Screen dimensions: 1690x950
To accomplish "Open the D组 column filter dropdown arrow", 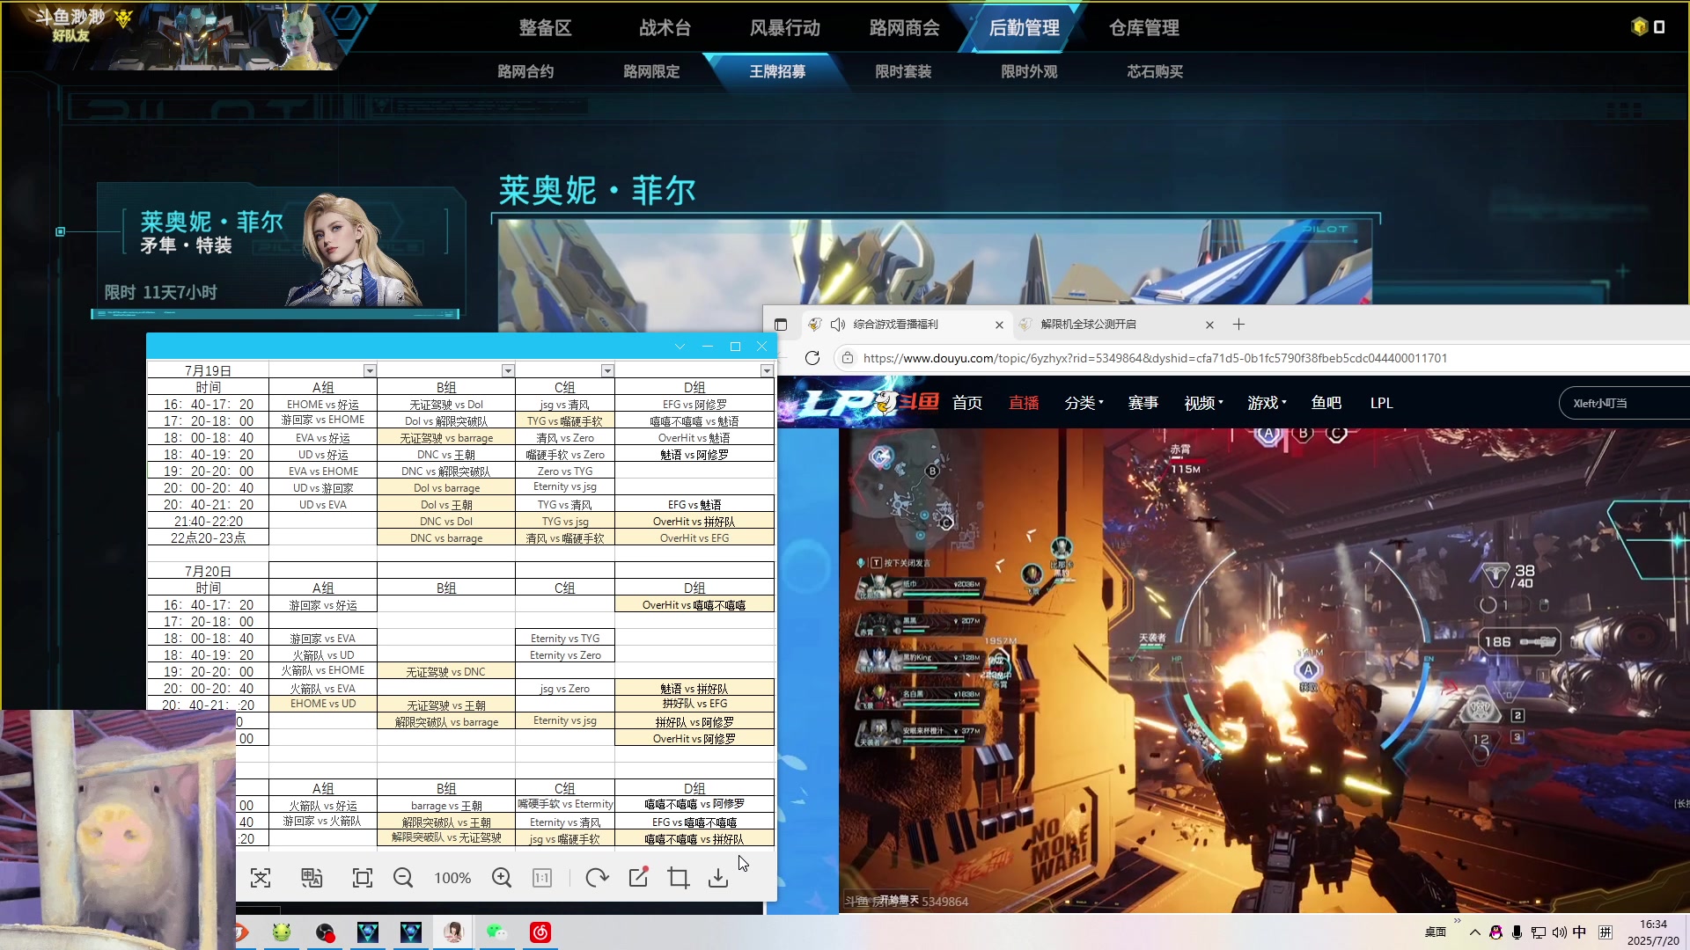I will click(767, 371).
